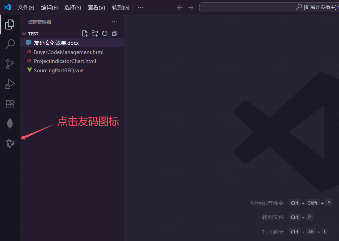
Task: Open the Extensions view
Action: click(x=10, y=104)
